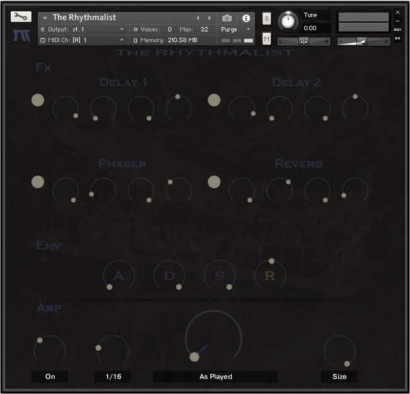Open the instrument info icon
The height and width of the screenshot is (394, 410).
(x=246, y=18)
